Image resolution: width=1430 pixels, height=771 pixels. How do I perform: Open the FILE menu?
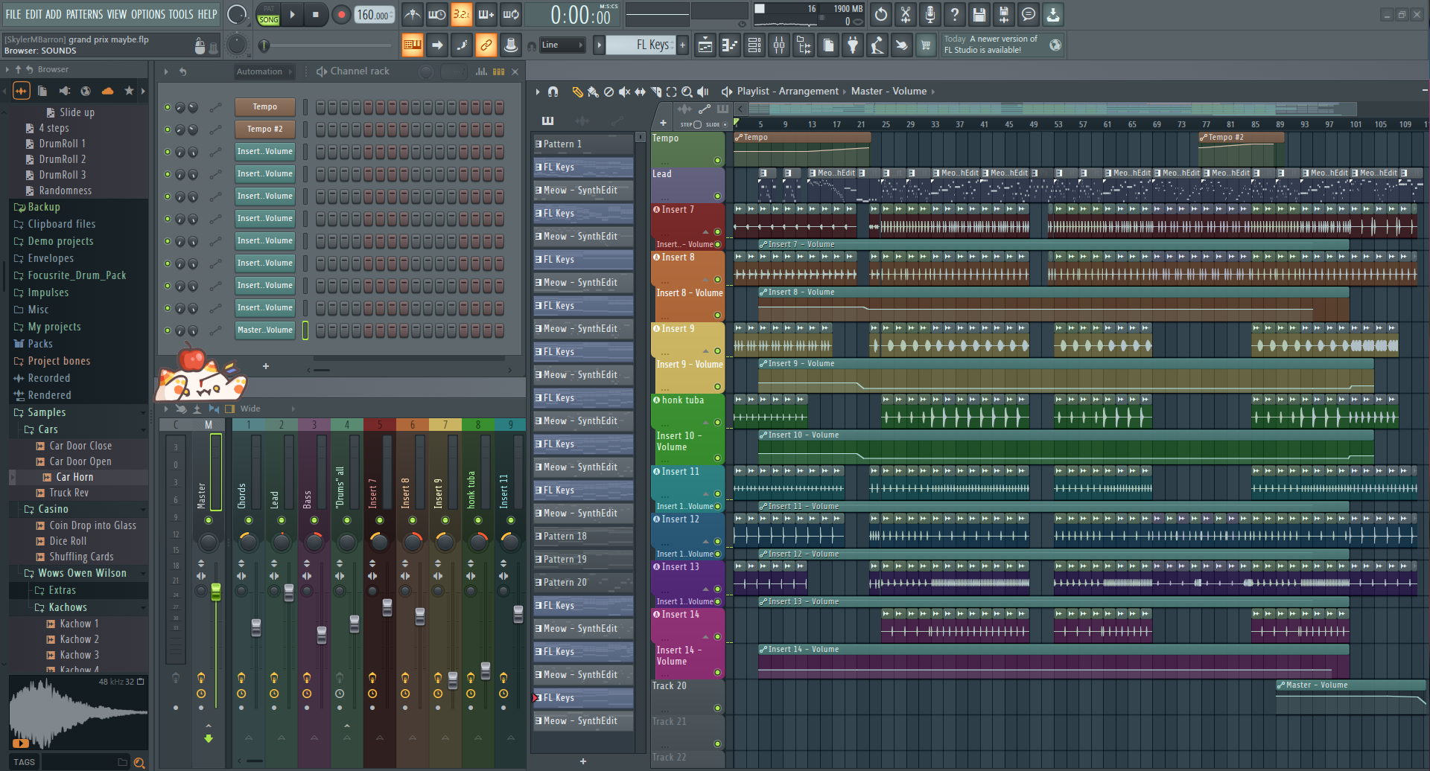pyautogui.click(x=13, y=14)
